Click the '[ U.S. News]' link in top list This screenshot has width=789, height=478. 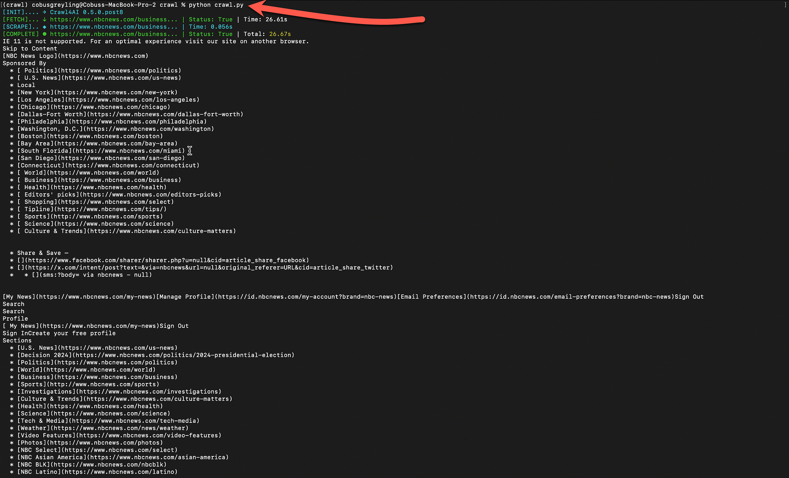99,78
